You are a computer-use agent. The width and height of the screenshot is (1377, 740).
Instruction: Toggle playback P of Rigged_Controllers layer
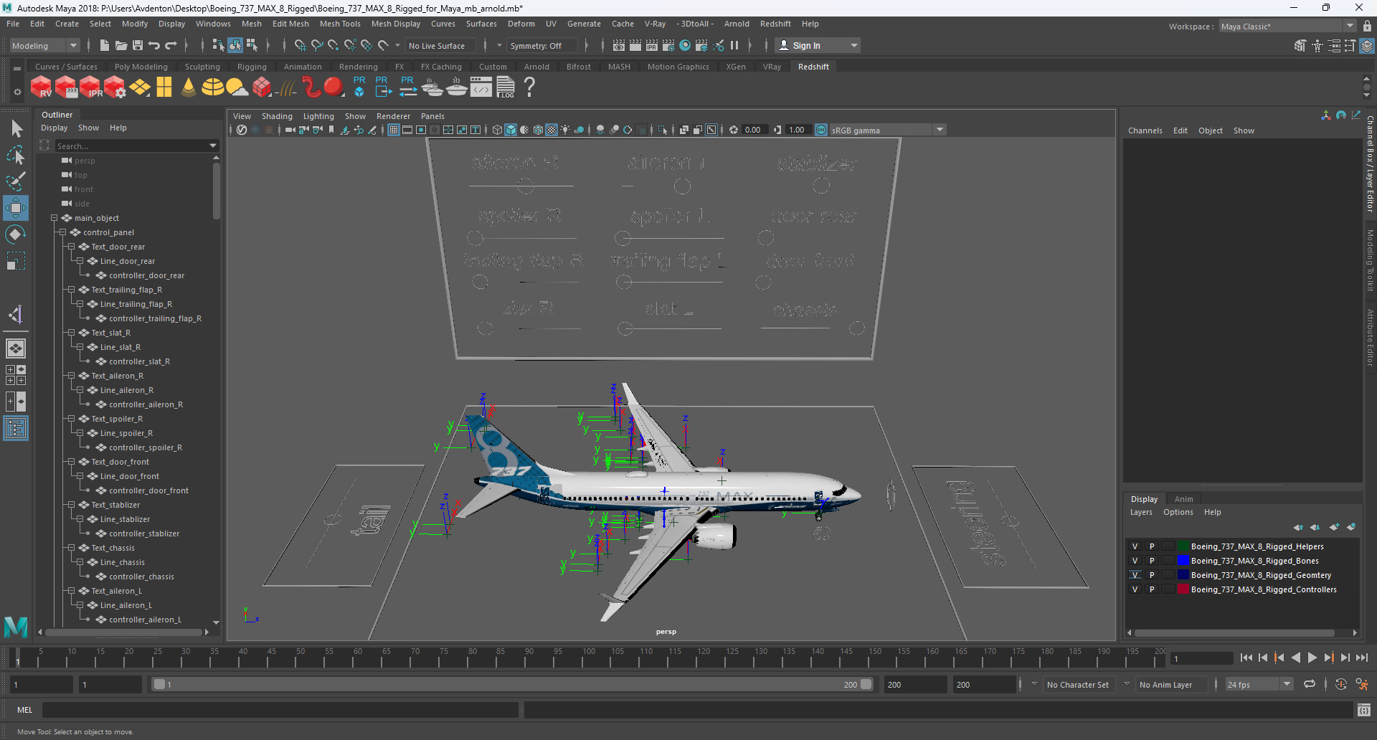pos(1152,589)
